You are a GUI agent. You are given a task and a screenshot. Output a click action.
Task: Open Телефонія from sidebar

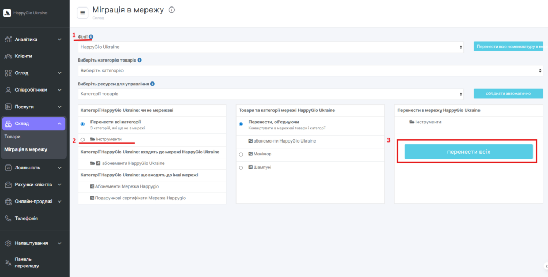pyautogui.click(x=26, y=218)
